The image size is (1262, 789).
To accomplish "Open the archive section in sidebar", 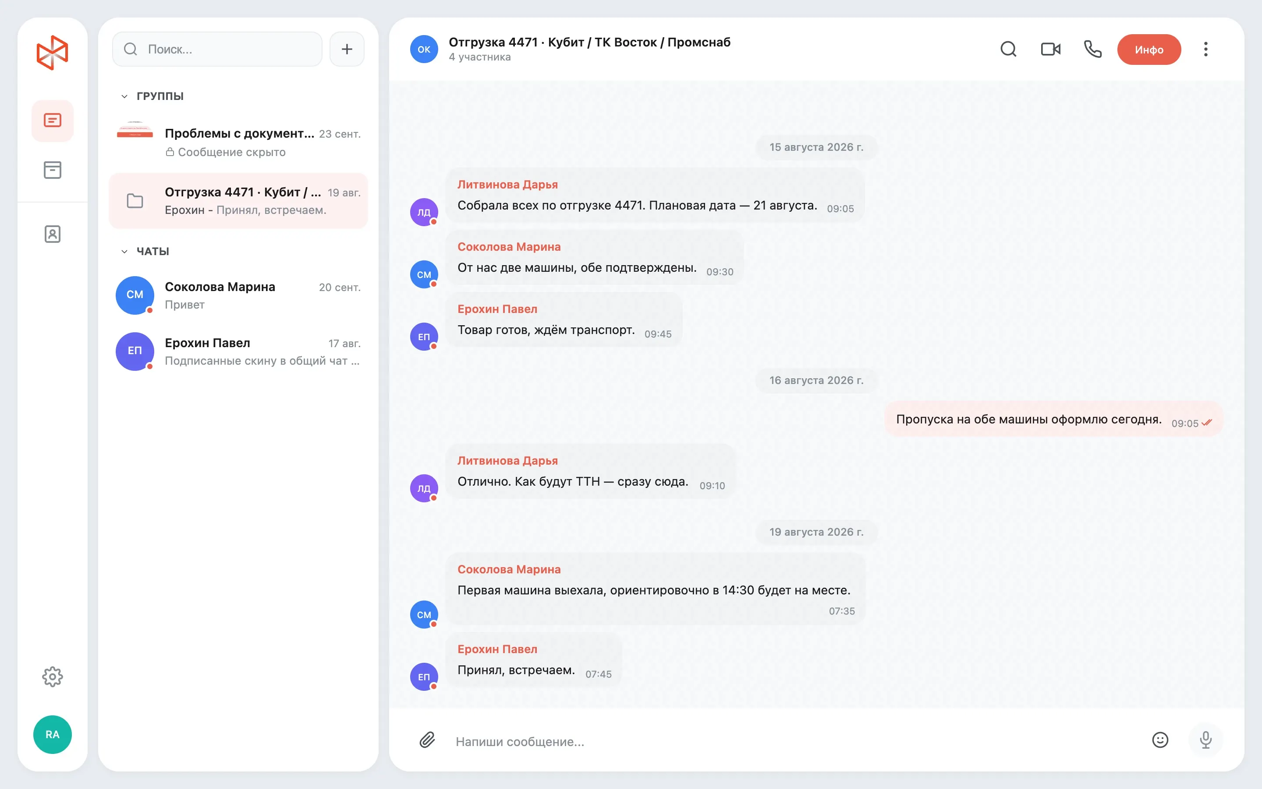I will point(52,170).
